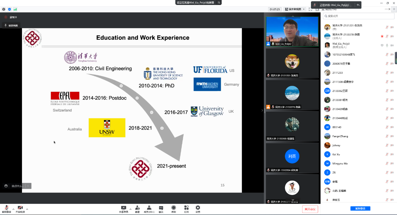Open the Apps (应用) icon
The height and width of the screenshot is (215, 397).
186,208
